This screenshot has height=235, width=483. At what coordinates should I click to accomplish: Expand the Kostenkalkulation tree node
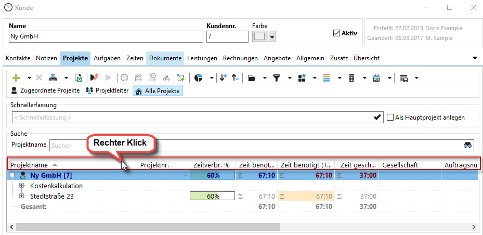(x=22, y=186)
